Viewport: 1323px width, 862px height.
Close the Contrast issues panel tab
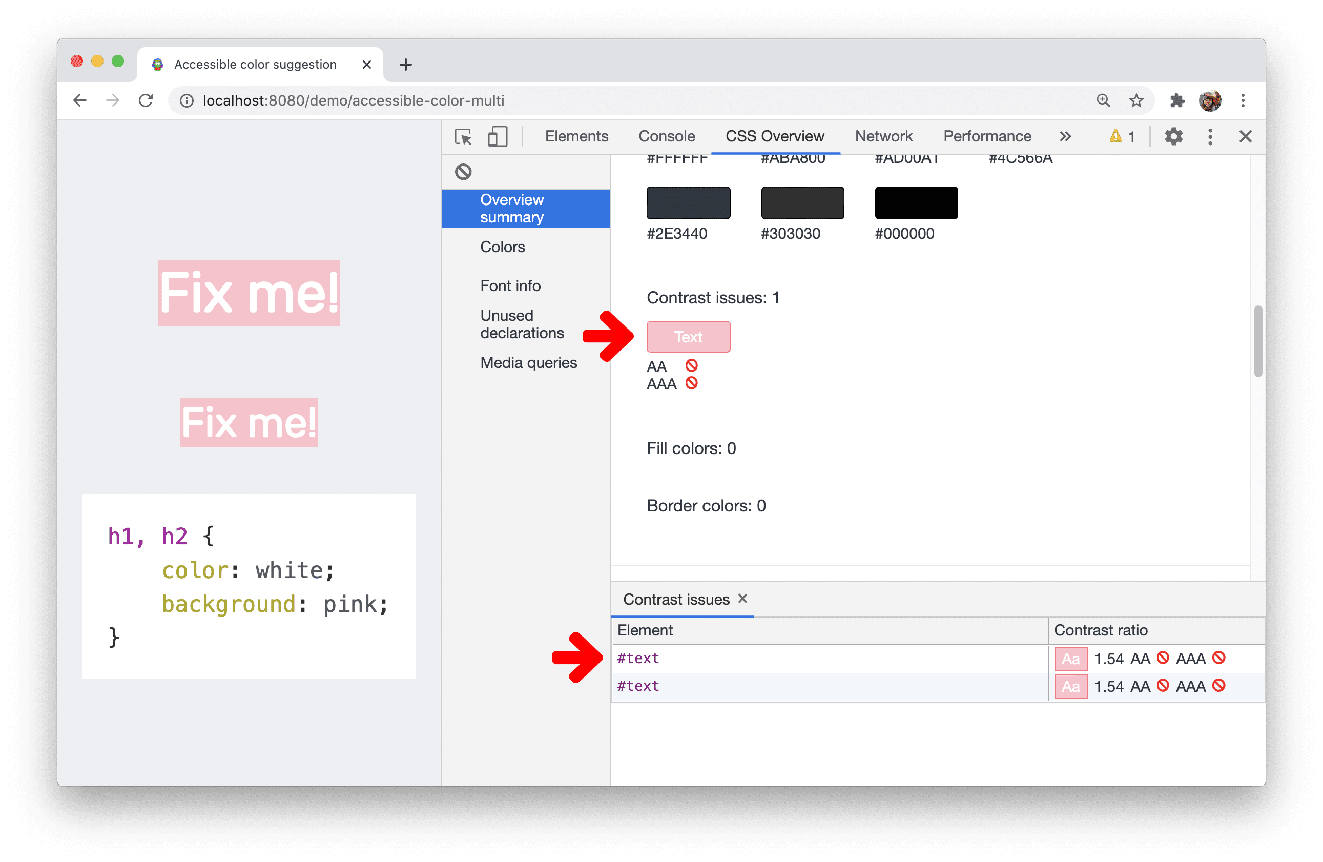coord(743,600)
